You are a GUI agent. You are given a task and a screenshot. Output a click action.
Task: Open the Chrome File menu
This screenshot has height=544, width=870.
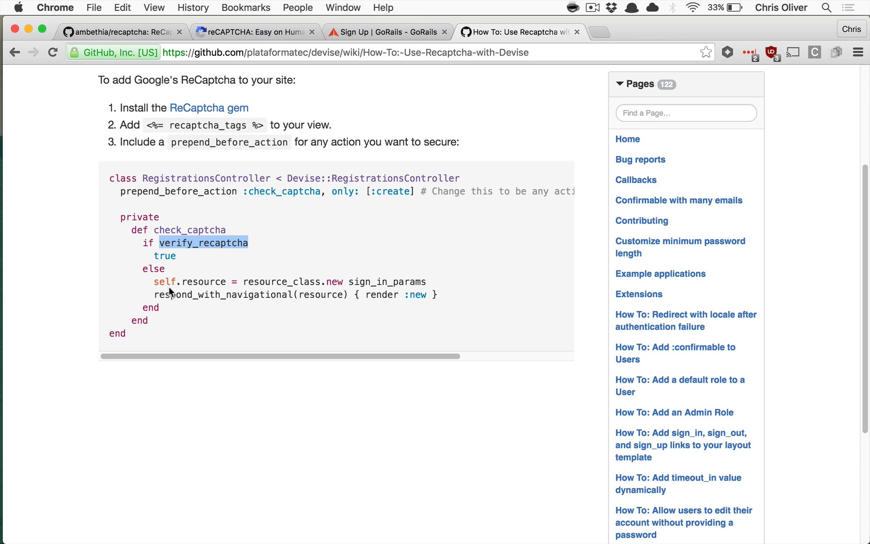click(94, 8)
